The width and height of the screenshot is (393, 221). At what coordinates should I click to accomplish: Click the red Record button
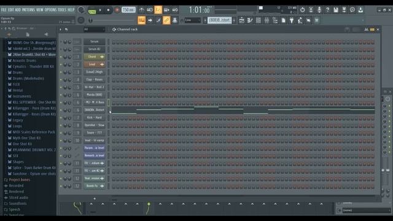(117, 10)
